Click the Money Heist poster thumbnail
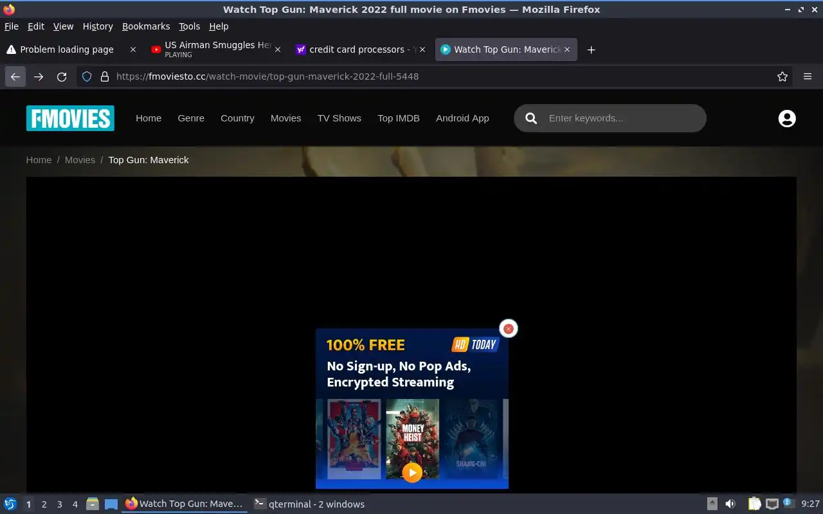 (412, 439)
